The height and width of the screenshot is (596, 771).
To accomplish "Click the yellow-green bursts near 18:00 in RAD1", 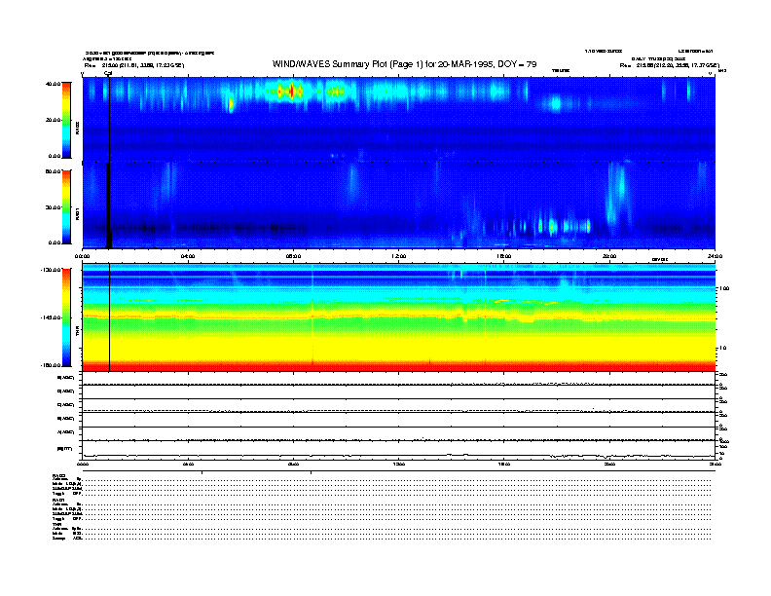I will coord(551,227).
